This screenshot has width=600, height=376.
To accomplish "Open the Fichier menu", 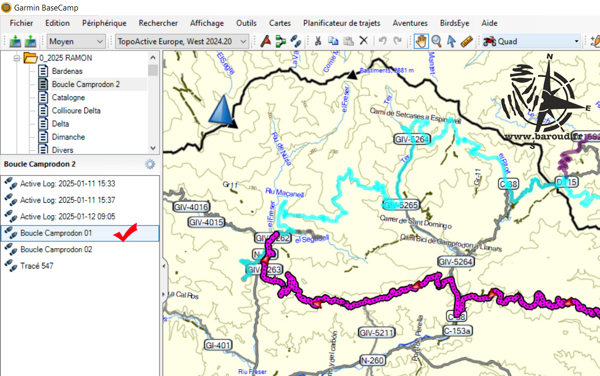I will pyautogui.click(x=22, y=23).
